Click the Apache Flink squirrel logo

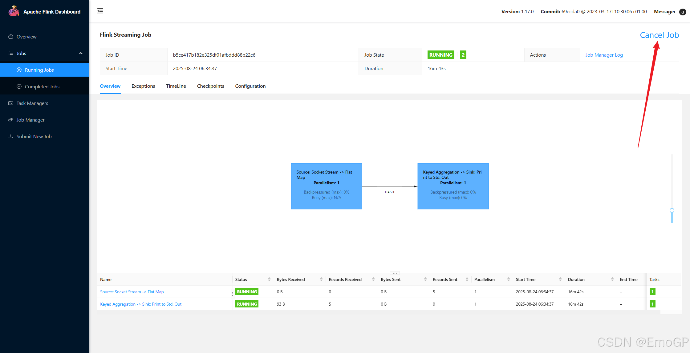tap(14, 11)
